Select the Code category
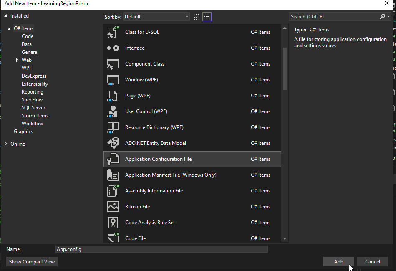Image resolution: width=396 pixels, height=271 pixels. click(28, 36)
